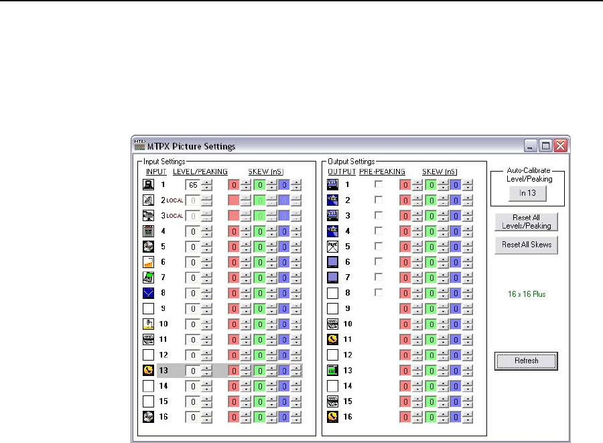Image resolution: width=603 pixels, height=443 pixels.
Task: Click the Output 3 monitor icon
Action: [332, 215]
